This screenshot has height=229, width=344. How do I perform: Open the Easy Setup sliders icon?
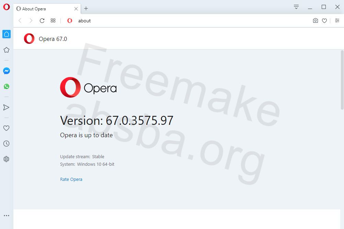tap(337, 20)
